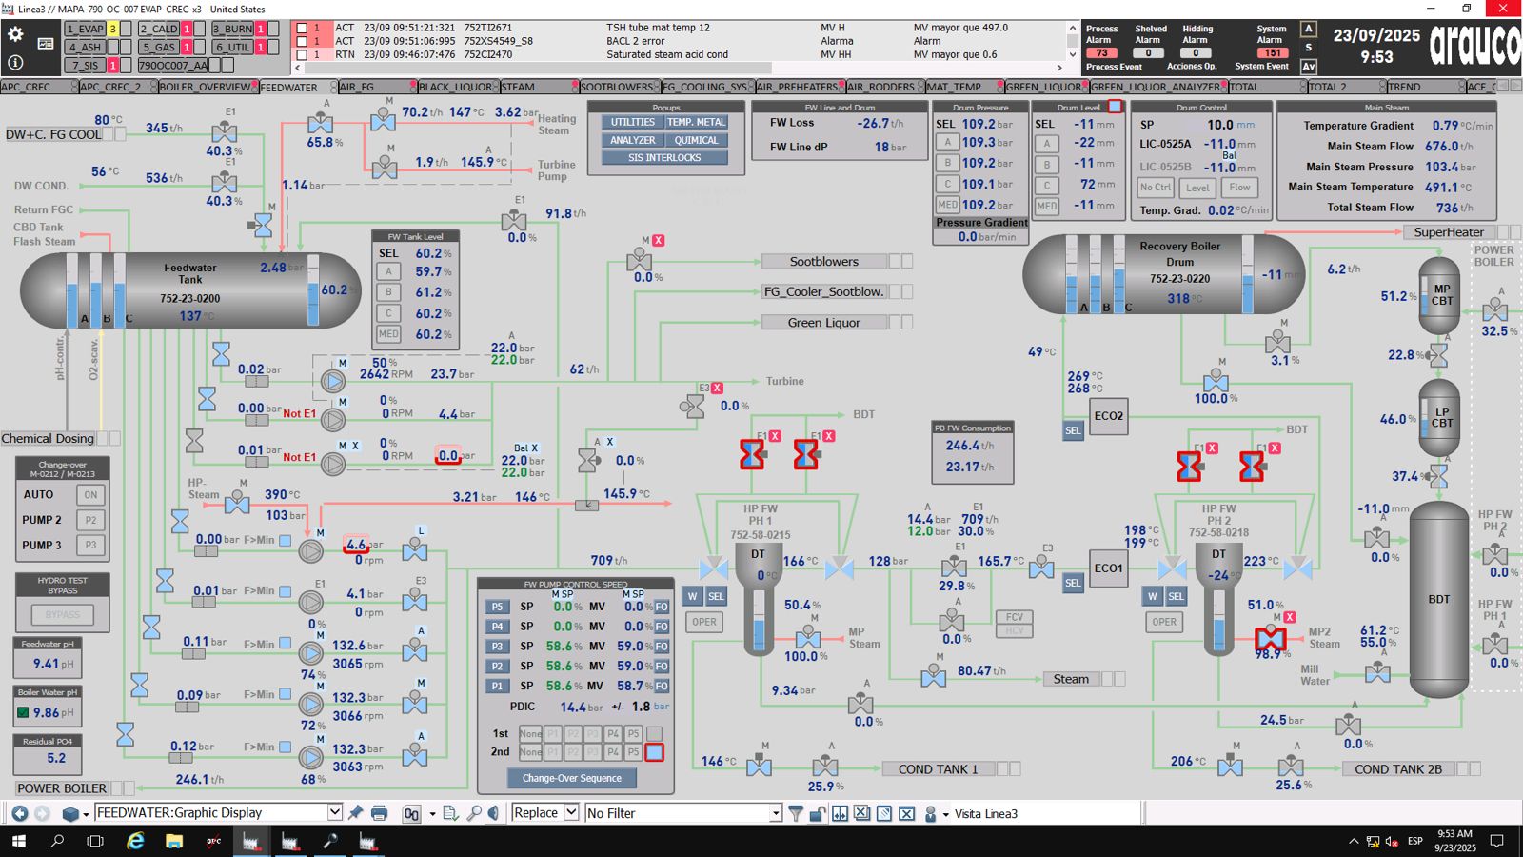The height and width of the screenshot is (857, 1523).
Task: Open the Replace mode dropdown
Action: (x=571, y=812)
